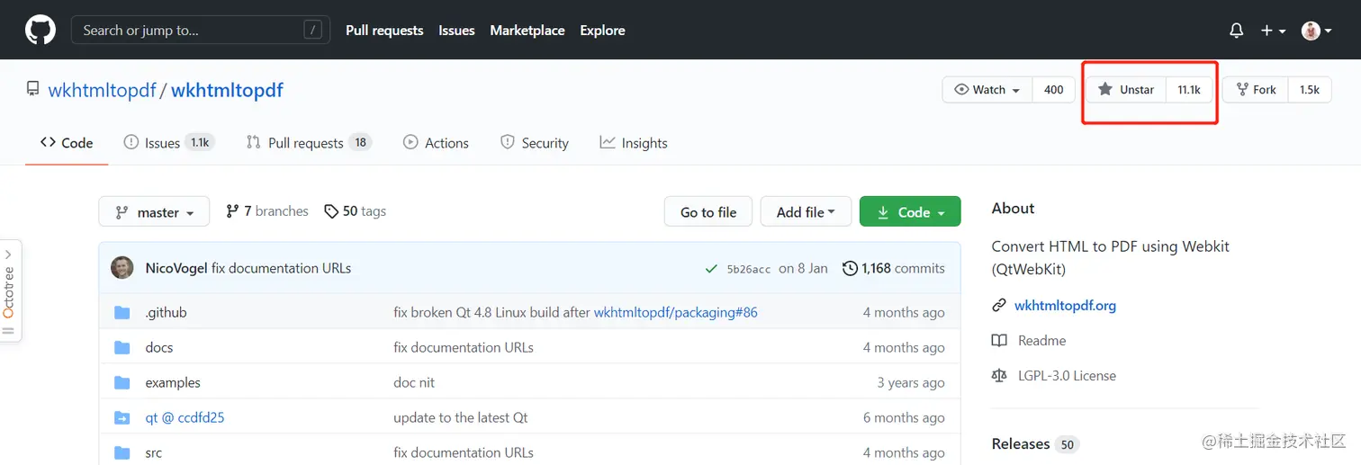Open the LGPL-3.0 License link

(x=1067, y=375)
